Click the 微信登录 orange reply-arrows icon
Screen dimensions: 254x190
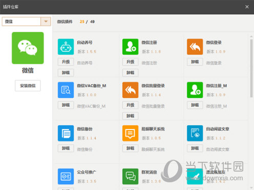[195, 47]
